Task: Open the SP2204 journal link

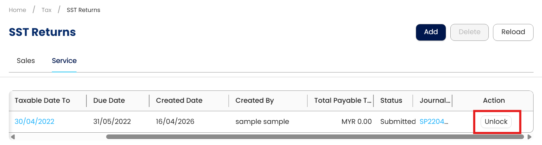Action: [x=434, y=122]
